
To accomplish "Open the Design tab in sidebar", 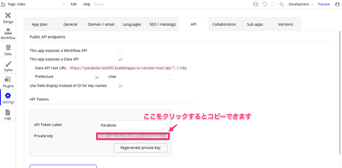I will click(x=8, y=18).
